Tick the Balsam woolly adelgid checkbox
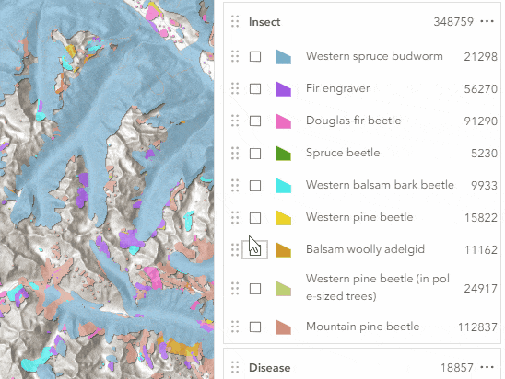This screenshot has width=505, height=379. 255,250
